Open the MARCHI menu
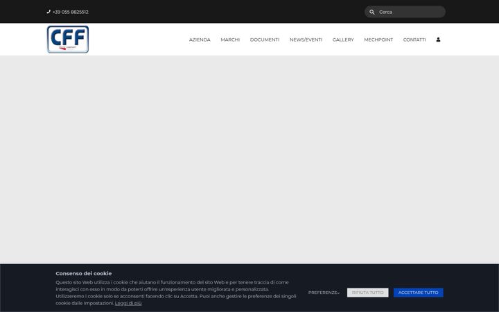499x312 pixels. coord(230,40)
